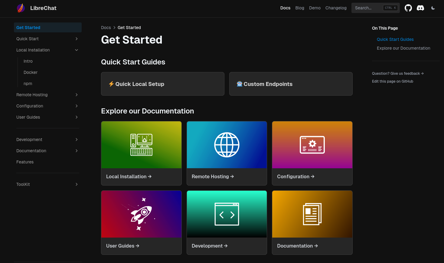
Task: Click the globe icon for Remote Hosting
Action: pyautogui.click(x=227, y=145)
